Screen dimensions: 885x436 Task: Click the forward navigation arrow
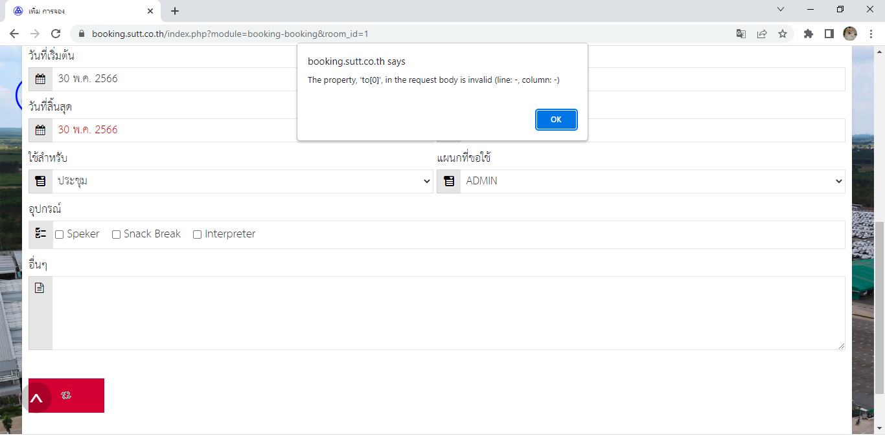[x=35, y=34]
